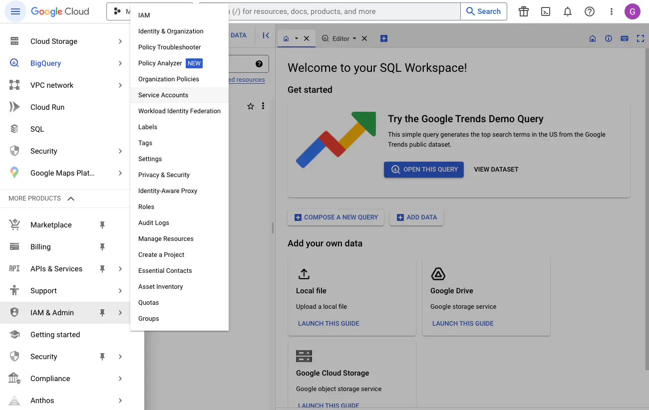649x410 pixels.
Task: Open the help question mark icon
Action: click(590, 11)
